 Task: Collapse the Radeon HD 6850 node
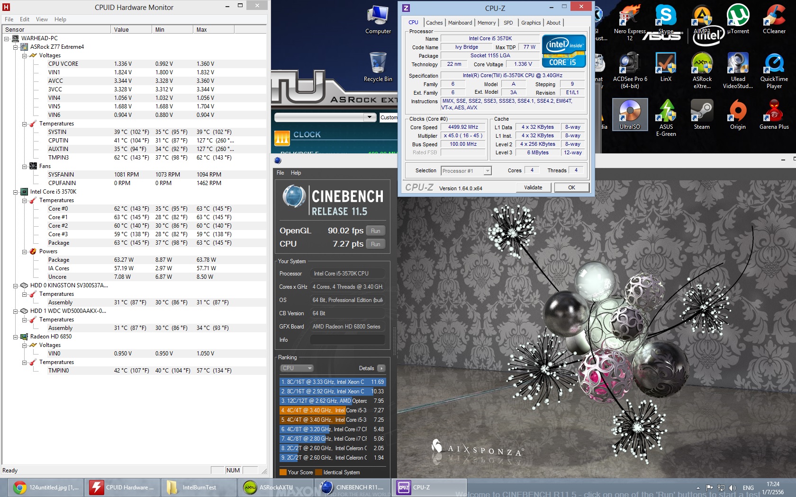coord(16,337)
